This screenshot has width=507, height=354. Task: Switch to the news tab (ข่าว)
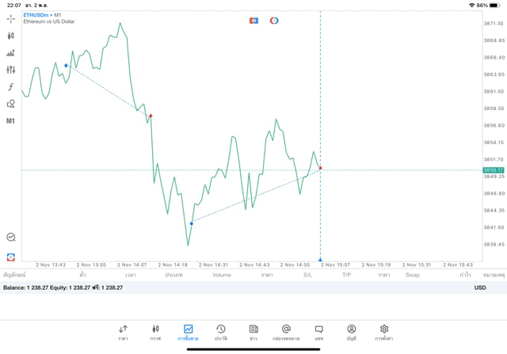click(x=253, y=332)
